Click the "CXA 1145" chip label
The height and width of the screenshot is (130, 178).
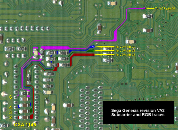pyautogui.click(x=25, y=125)
